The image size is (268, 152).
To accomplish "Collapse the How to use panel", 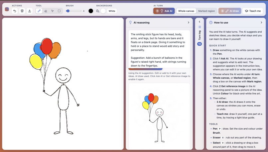I will pyautogui.click(x=261, y=22).
